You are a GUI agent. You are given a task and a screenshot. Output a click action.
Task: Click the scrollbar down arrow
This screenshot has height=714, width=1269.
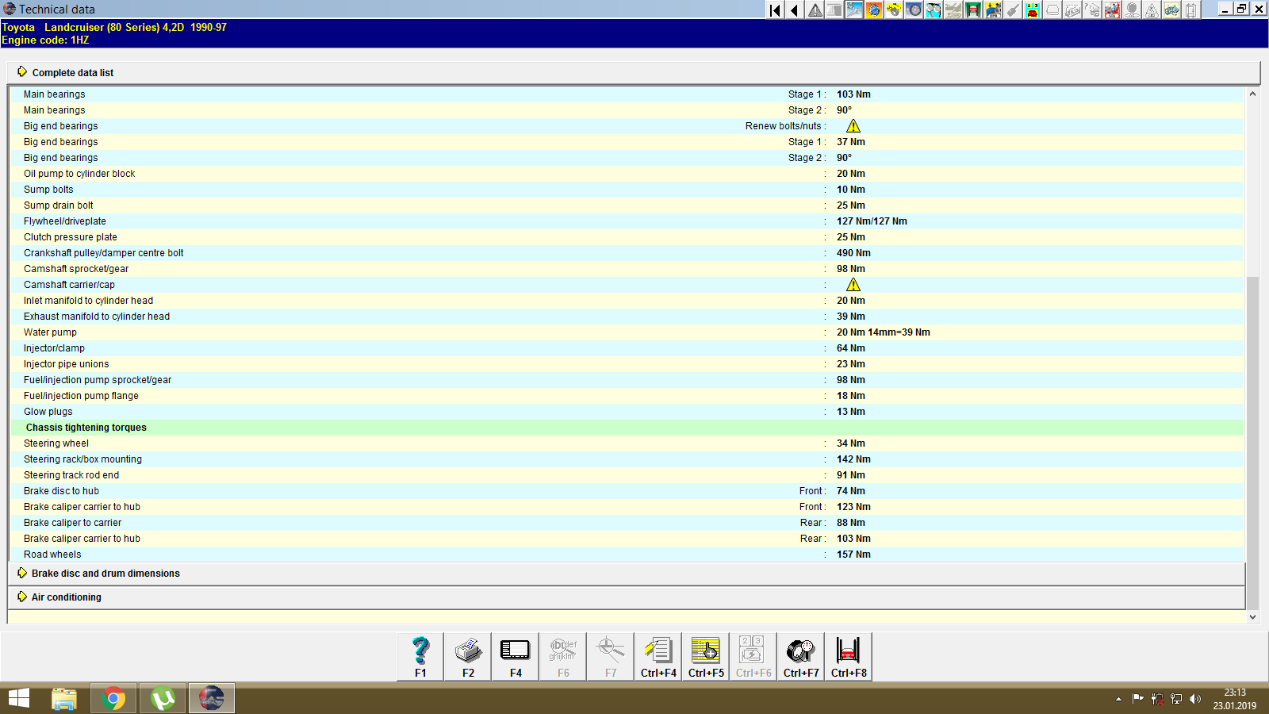coord(1254,616)
